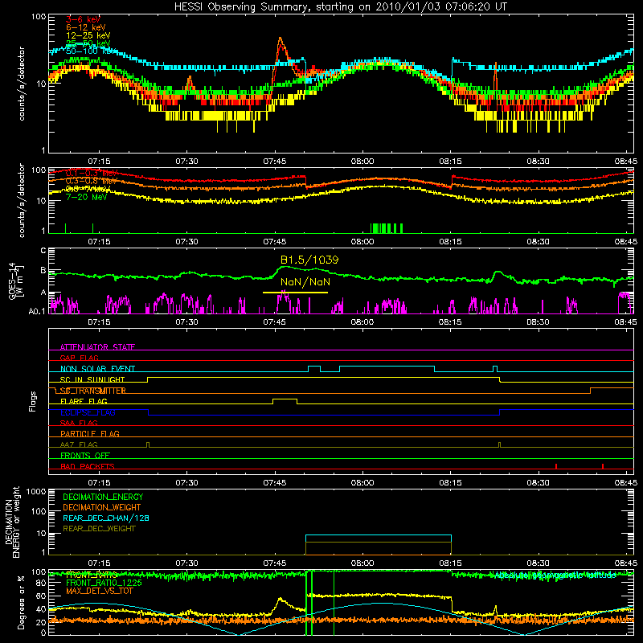Select the GAP_FLAG label
Image resolution: width=643 pixels, height=643 pixels.
[x=79, y=358]
